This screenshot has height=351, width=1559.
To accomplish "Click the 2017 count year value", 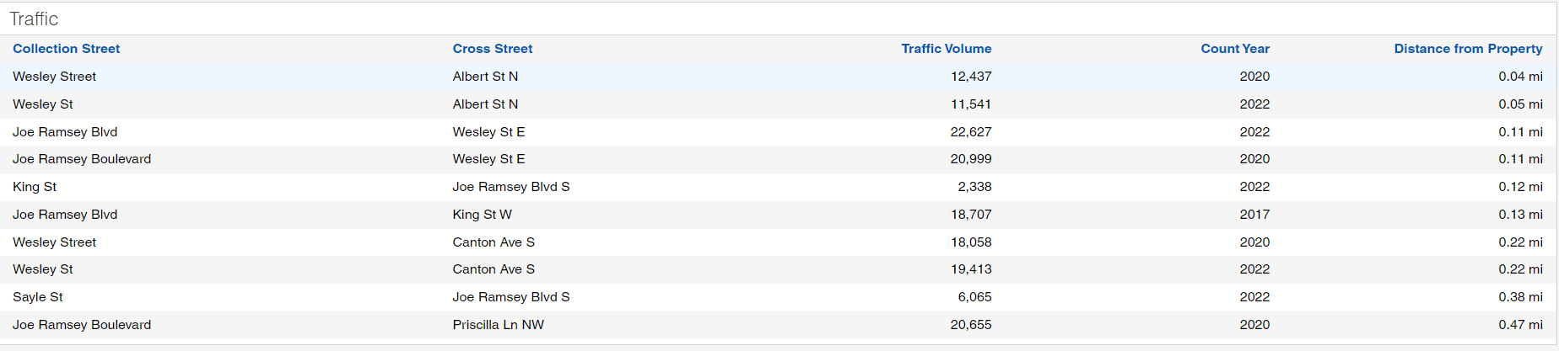I will click(1254, 215).
